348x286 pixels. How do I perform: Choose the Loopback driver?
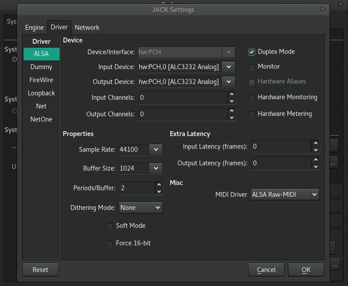point(41,93)
